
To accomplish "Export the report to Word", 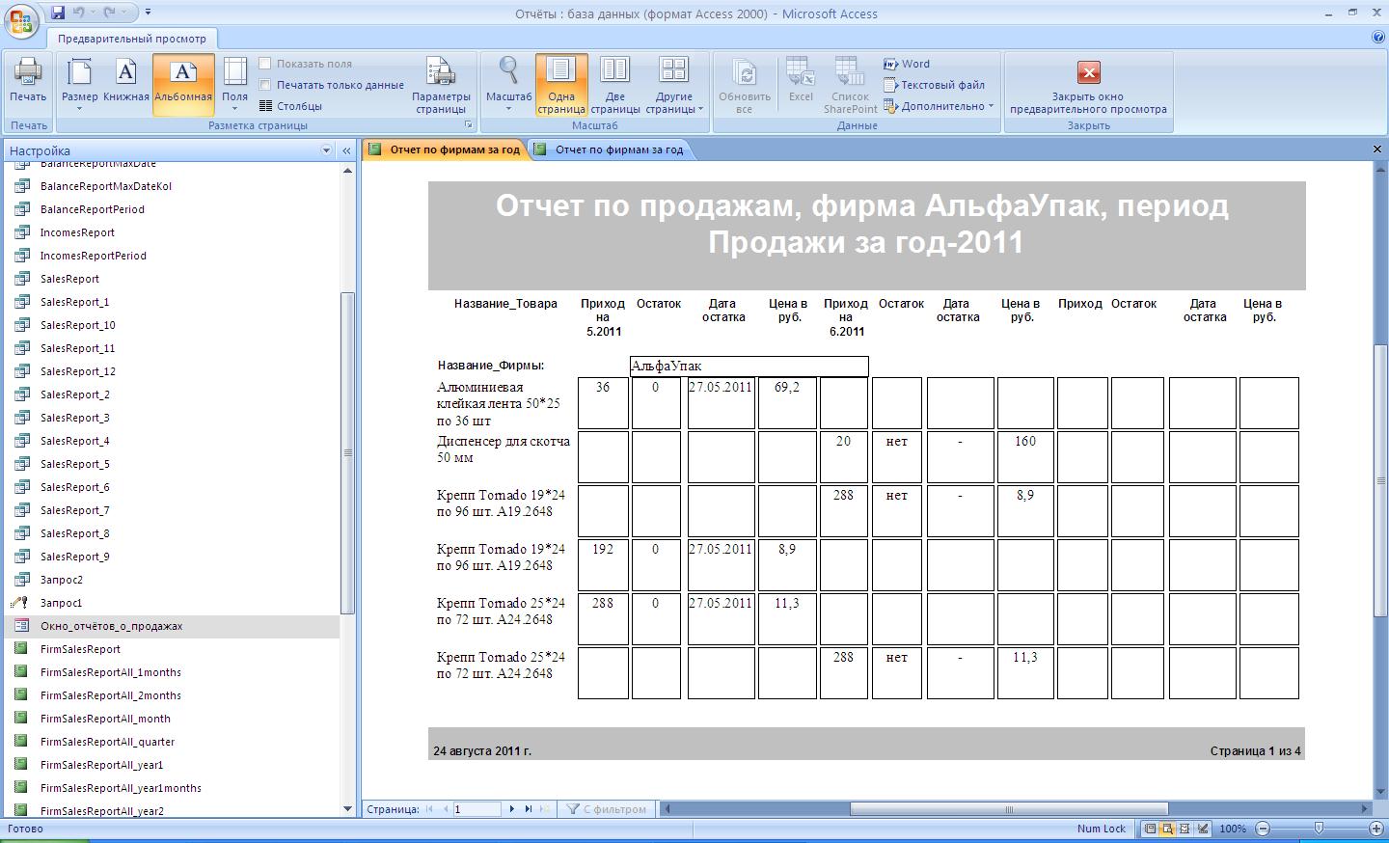I will click(x=907, y=64).
